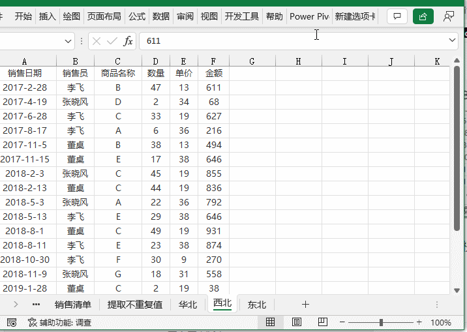Click the zoom slider handle
The image size is (467, 332).
pyautogui.click(x=381, y=322)
